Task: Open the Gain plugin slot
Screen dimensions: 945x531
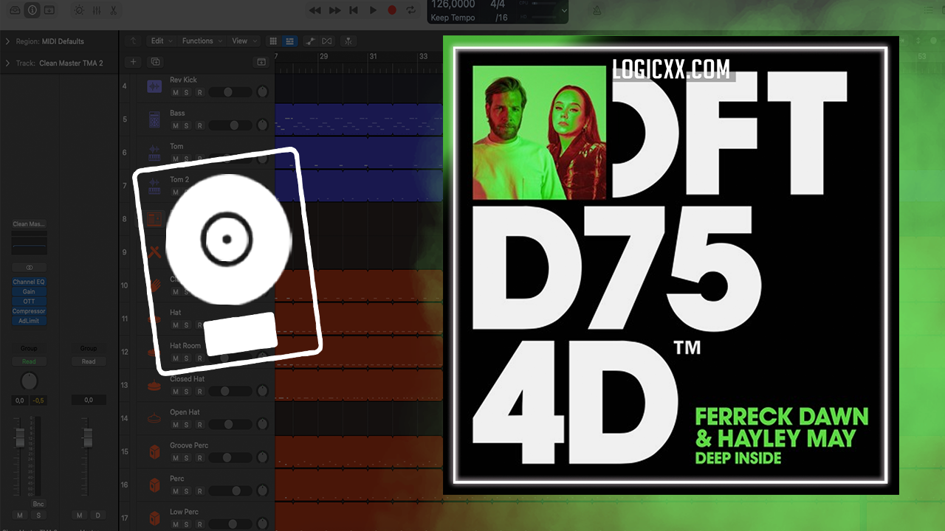Action: tap(29, 292)
